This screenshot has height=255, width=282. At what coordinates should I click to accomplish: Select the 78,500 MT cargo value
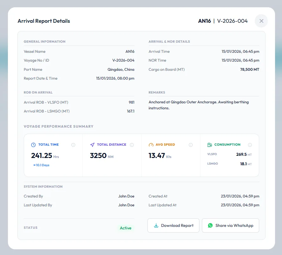coord(249,70)
